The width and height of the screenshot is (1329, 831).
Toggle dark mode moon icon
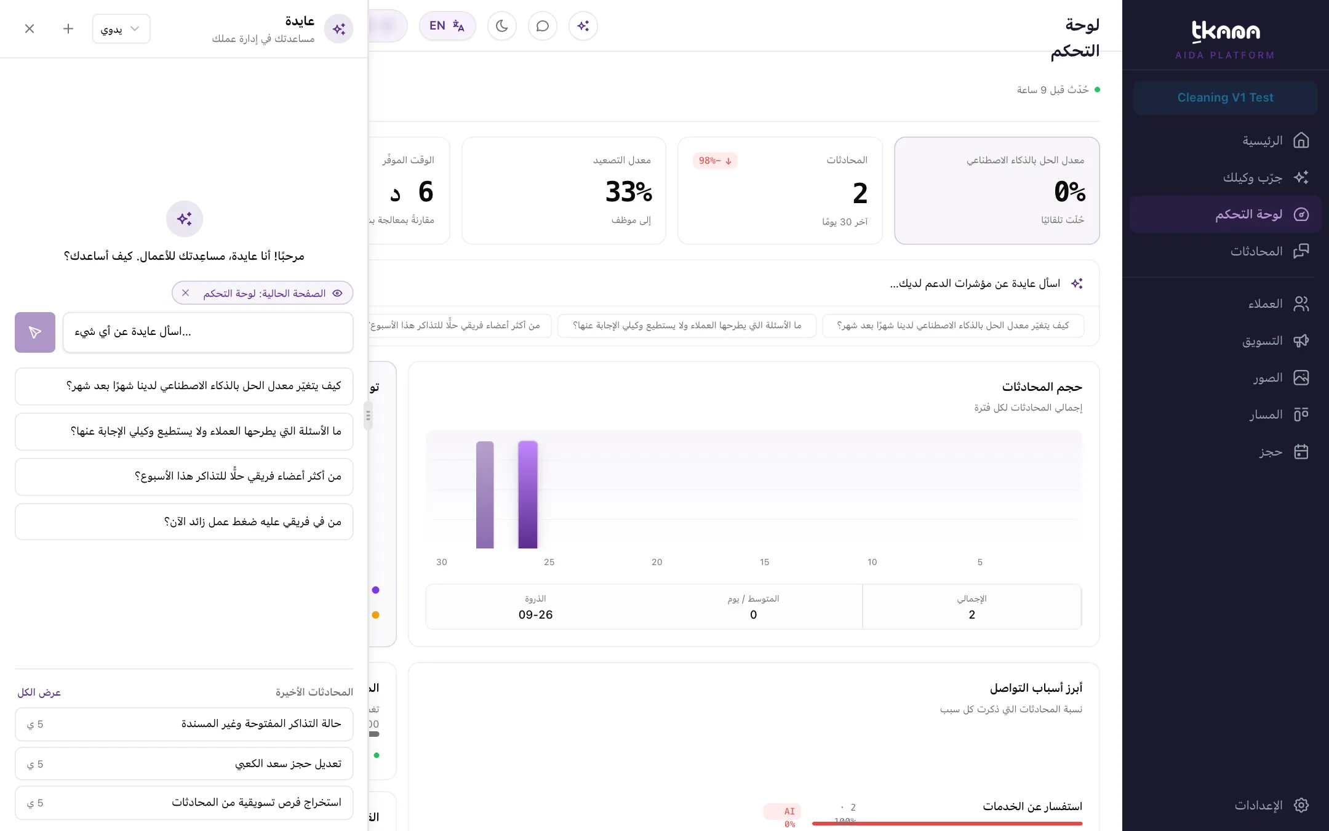[x=501, y=26]
